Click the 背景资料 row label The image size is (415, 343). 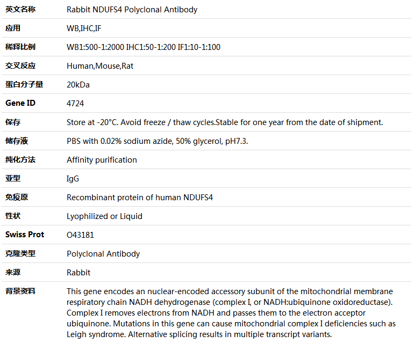click(20, 291)
